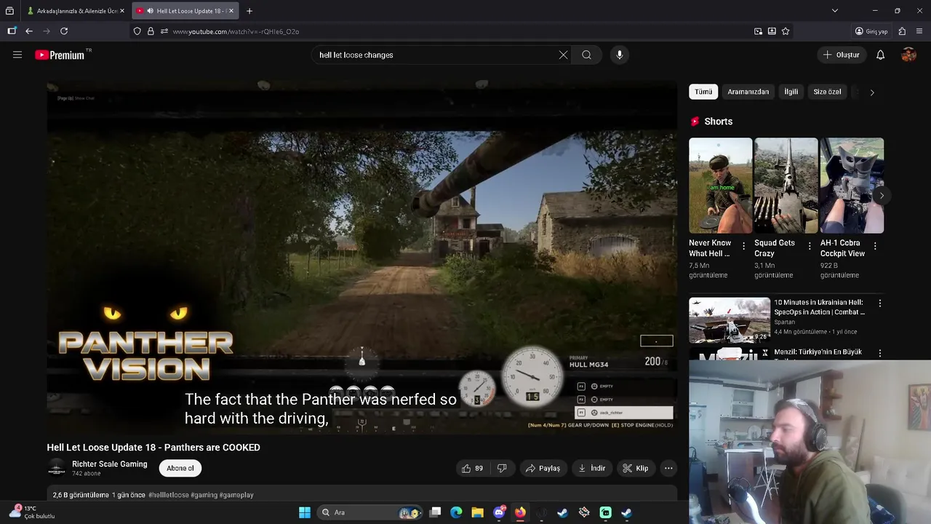Close the Hell Let Loose Update 18 tab
This screenshot has height=524, width=931.
pos(231,11)
